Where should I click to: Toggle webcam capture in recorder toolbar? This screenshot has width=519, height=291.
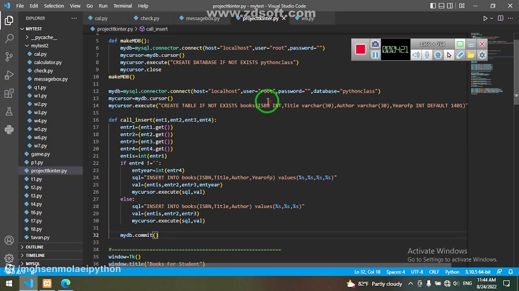coord(438,55)
